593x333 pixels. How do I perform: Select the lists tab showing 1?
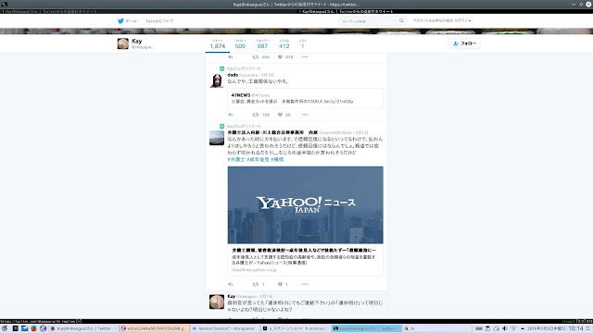point(303,44)
